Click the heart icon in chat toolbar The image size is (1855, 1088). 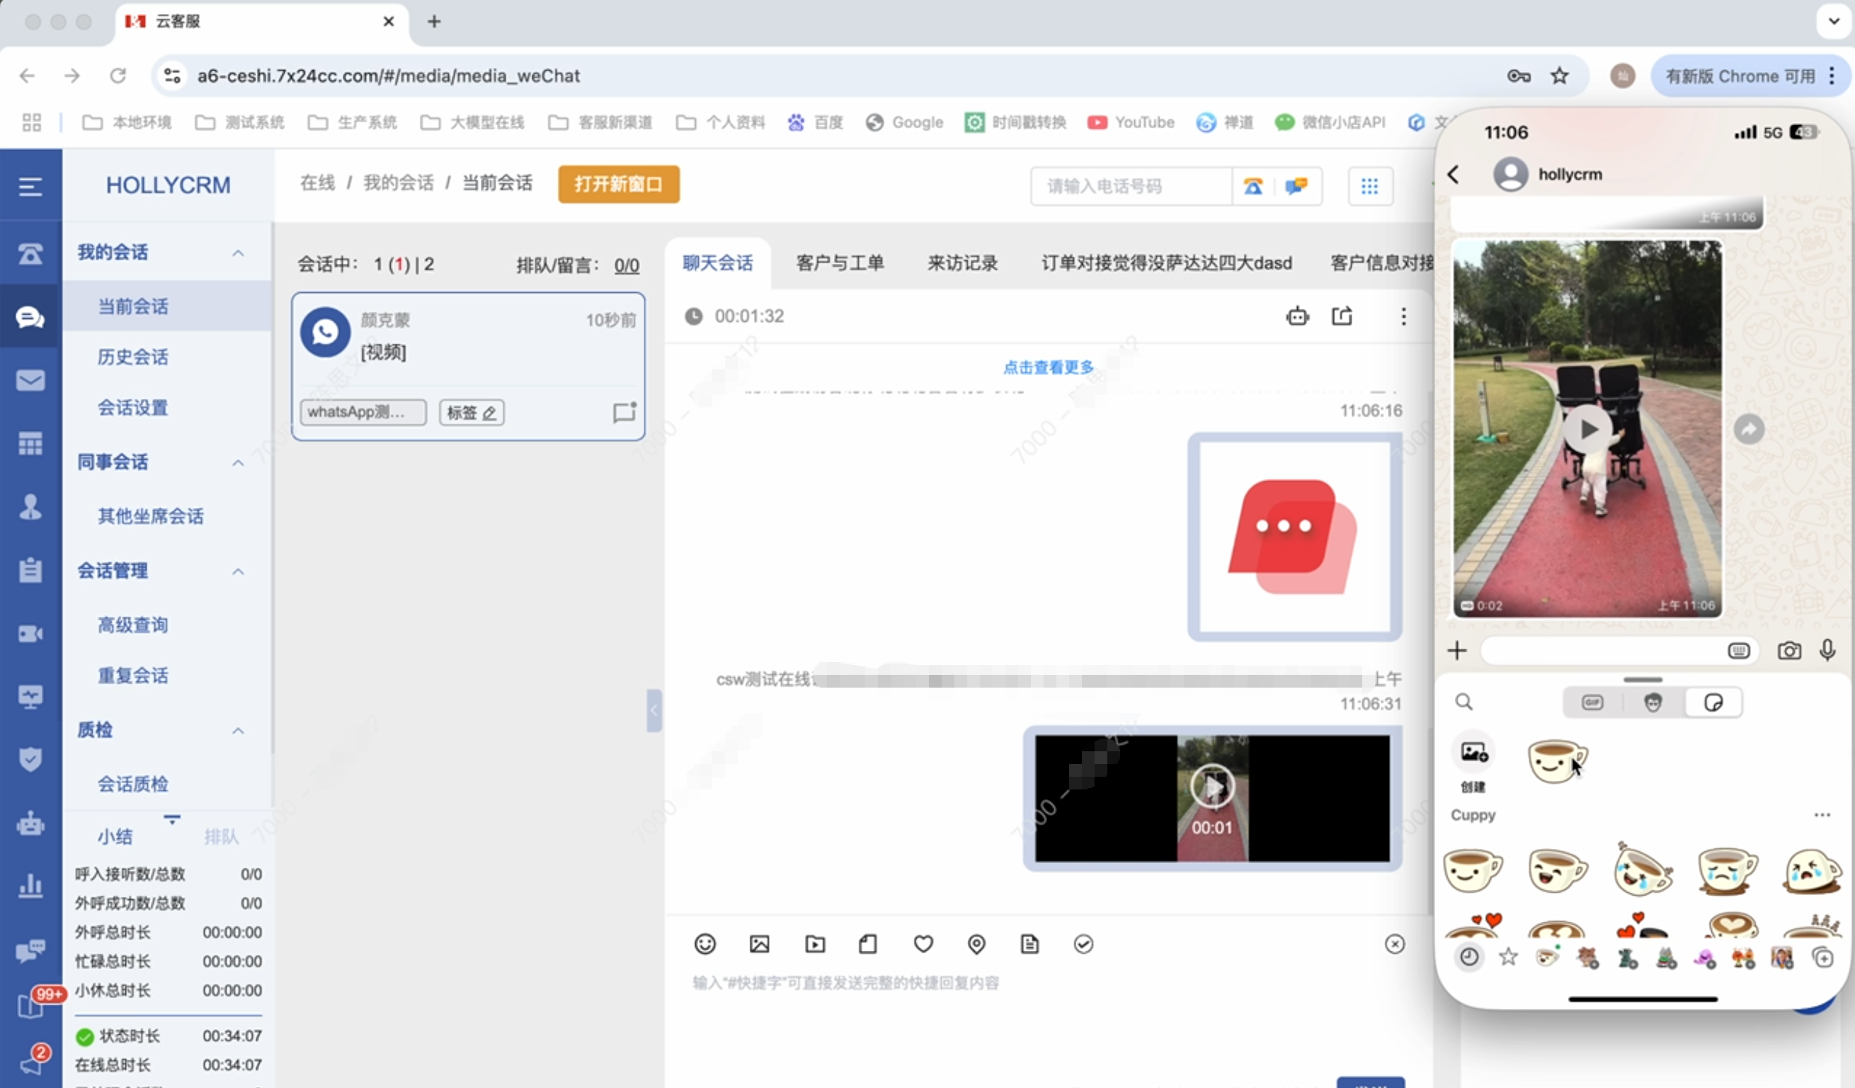point(923,944)
